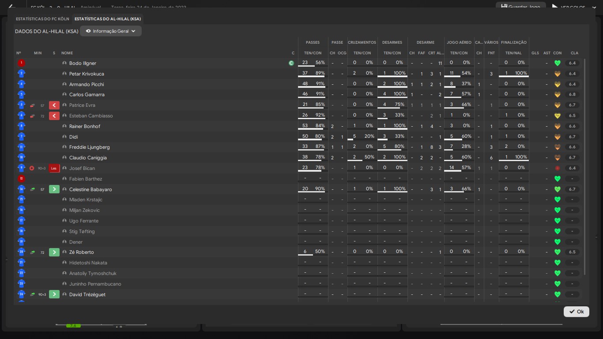The width and height of the screenshot is (603, 339).
Task: Click the shirt icon for Hidetoshi Nakata
Action: coord(21,263)
